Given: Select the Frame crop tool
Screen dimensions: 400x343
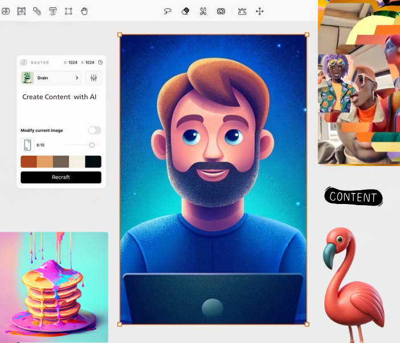Looking at the screenshot, I should point(68,11).
